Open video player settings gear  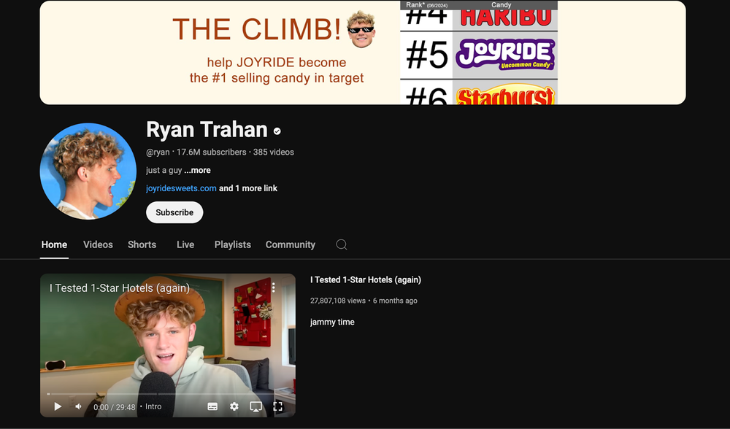coord(234,406)
